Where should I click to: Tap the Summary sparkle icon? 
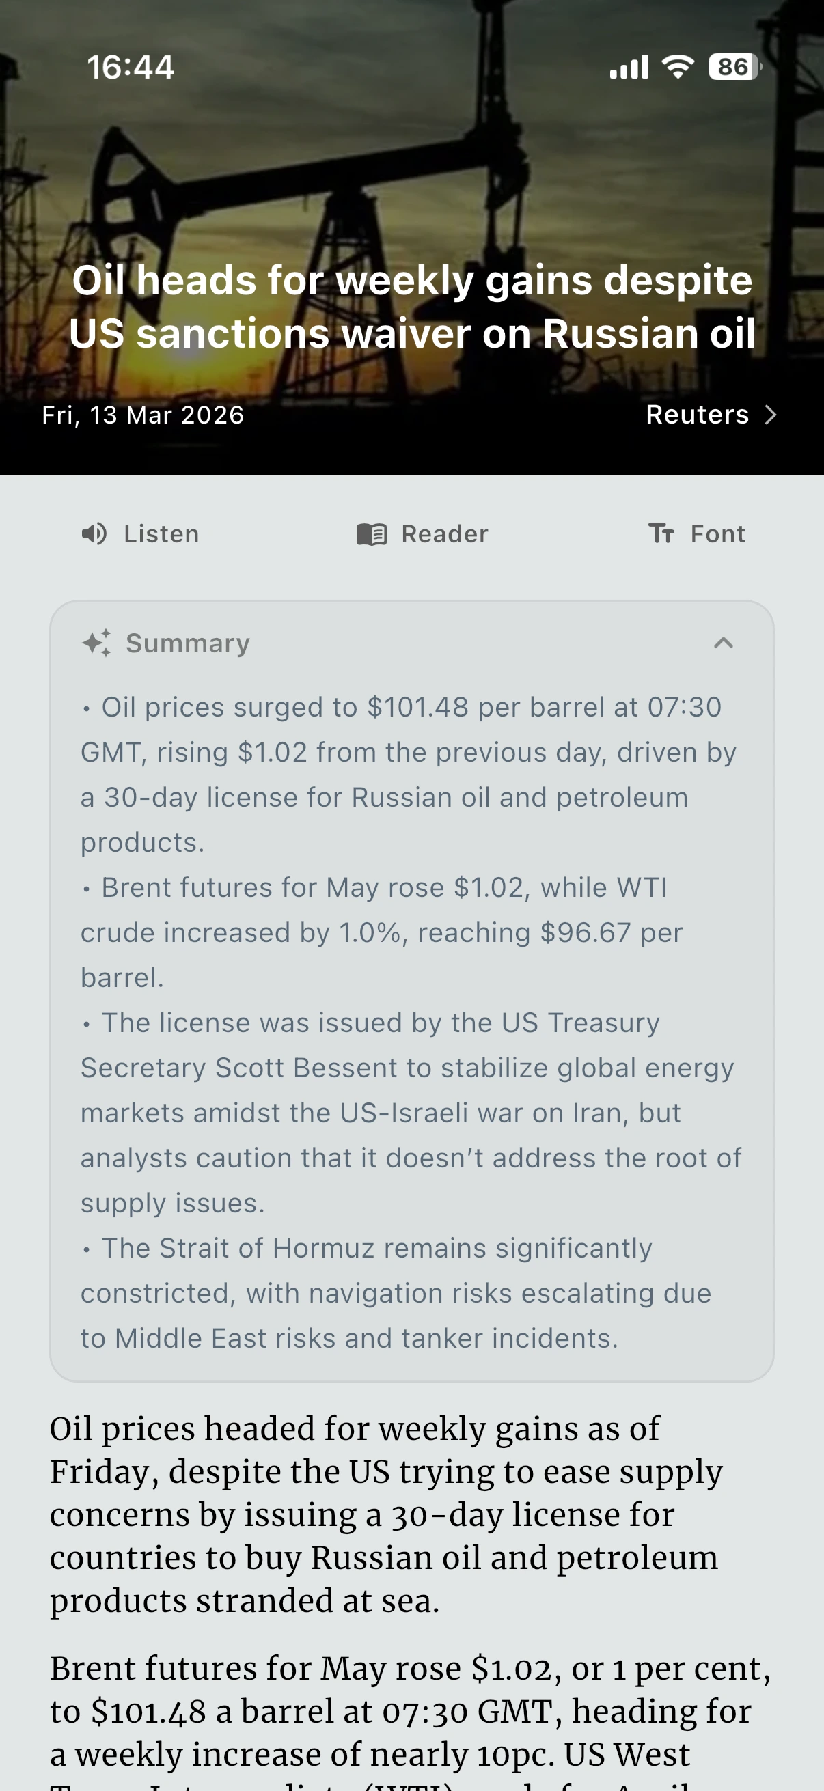[x=96, y=643]
